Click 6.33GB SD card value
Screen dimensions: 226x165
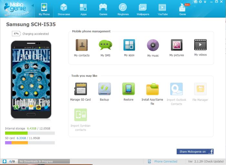coord(21,138)
